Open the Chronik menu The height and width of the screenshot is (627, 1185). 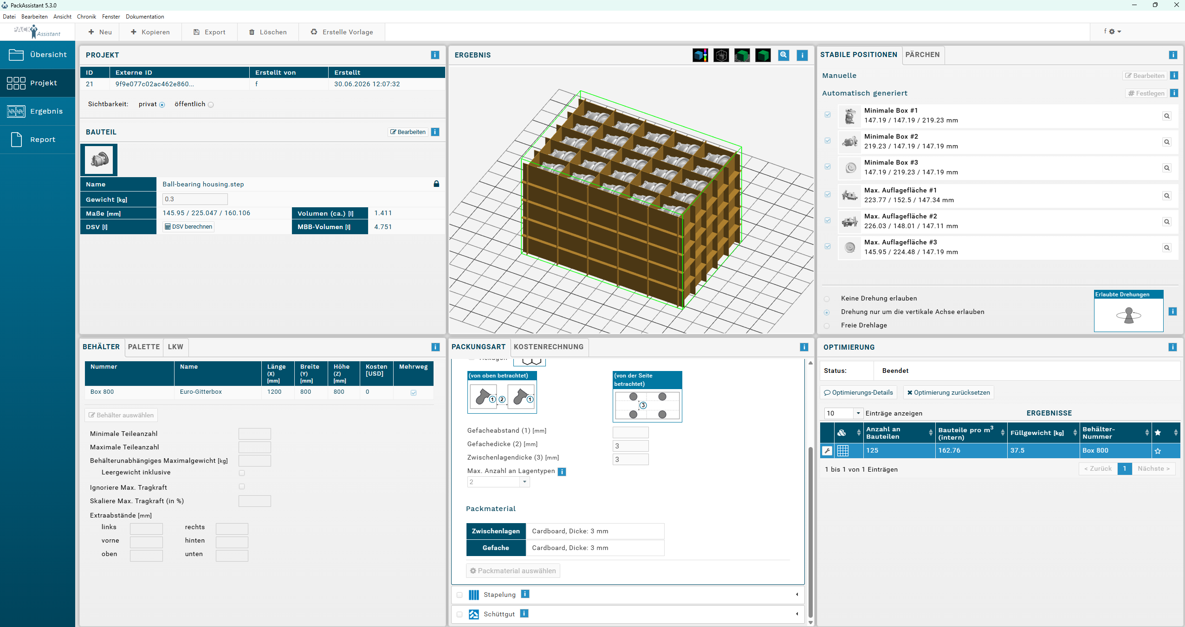(x=86, y=17)
